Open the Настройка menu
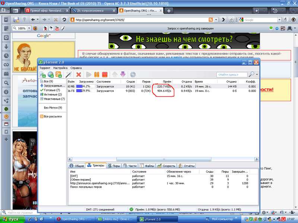Screen dimensions: 298x223 [60, 68]
